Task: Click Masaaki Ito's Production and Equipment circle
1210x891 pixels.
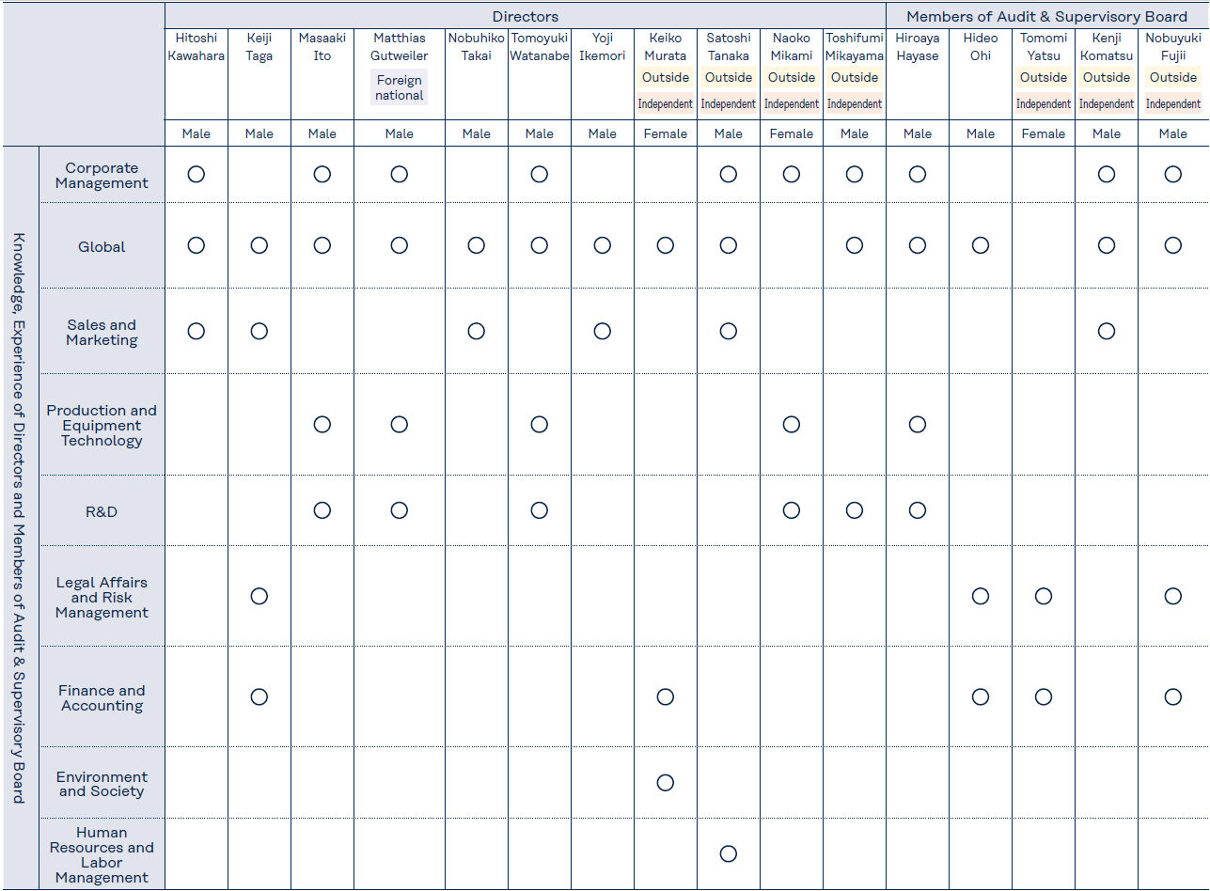Action: click(322, 425)
